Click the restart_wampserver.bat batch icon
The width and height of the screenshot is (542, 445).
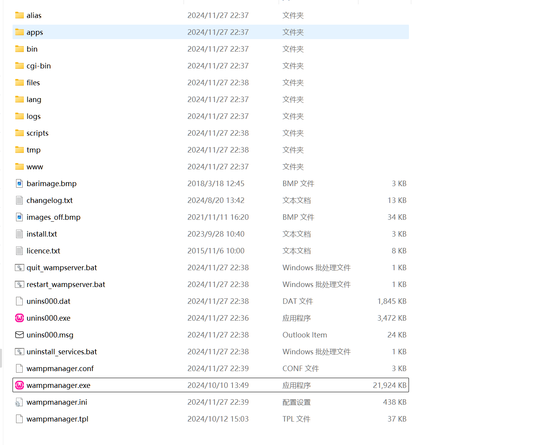click(x=20, y=284)
